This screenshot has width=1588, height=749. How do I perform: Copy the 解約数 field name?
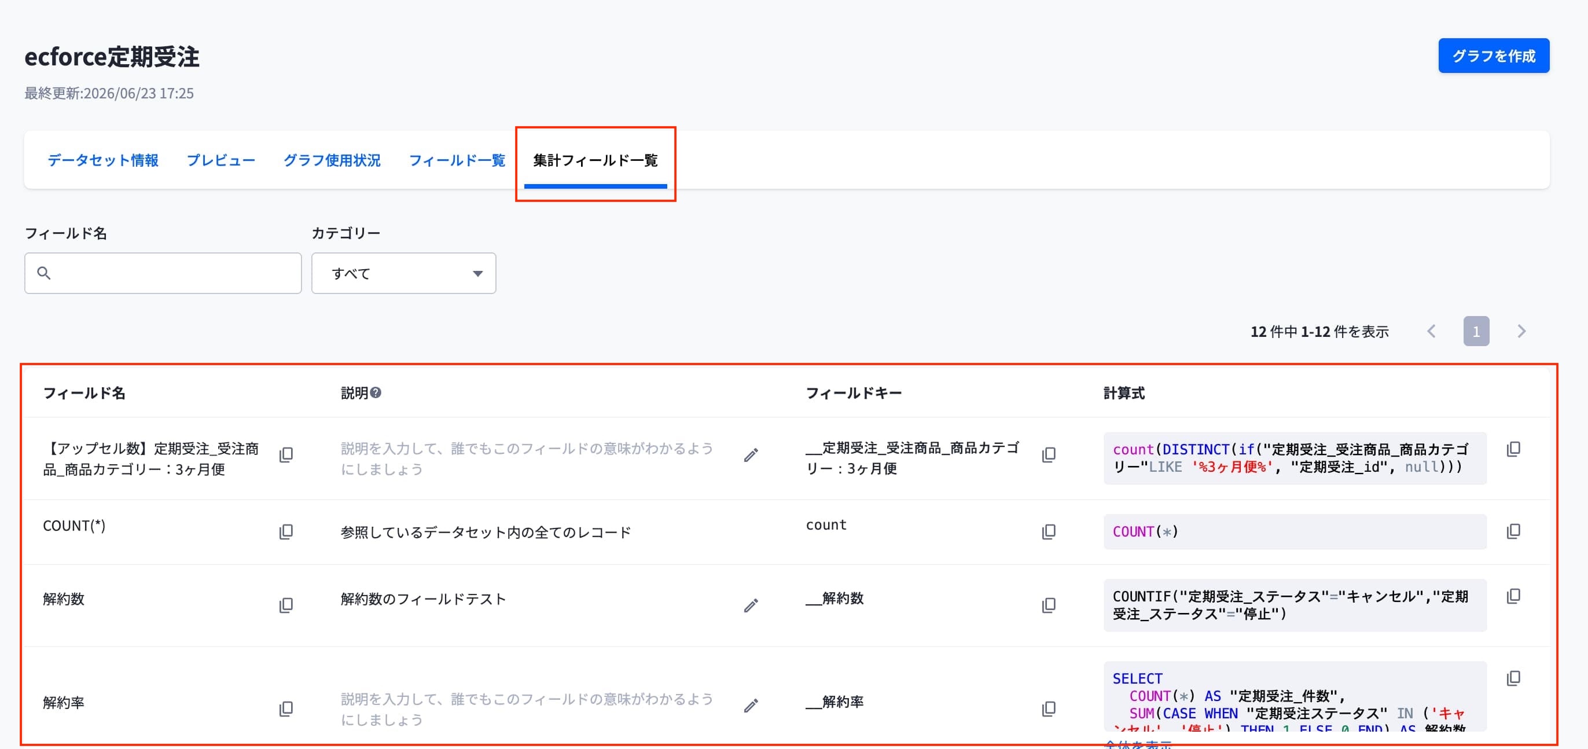click(x=286, y=605)
